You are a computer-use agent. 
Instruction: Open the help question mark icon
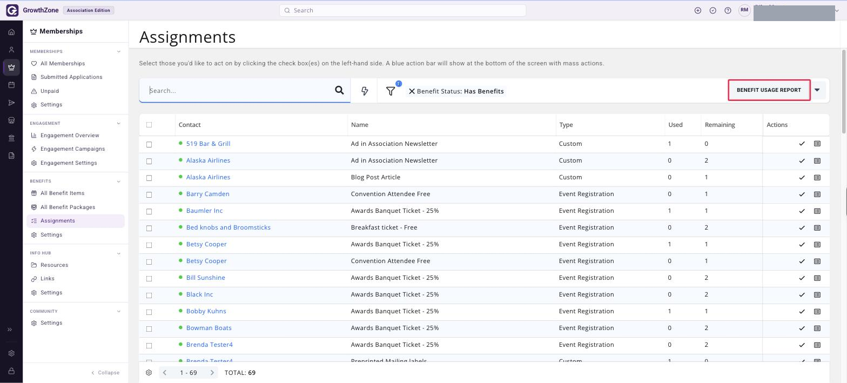[x=728, y=10]
